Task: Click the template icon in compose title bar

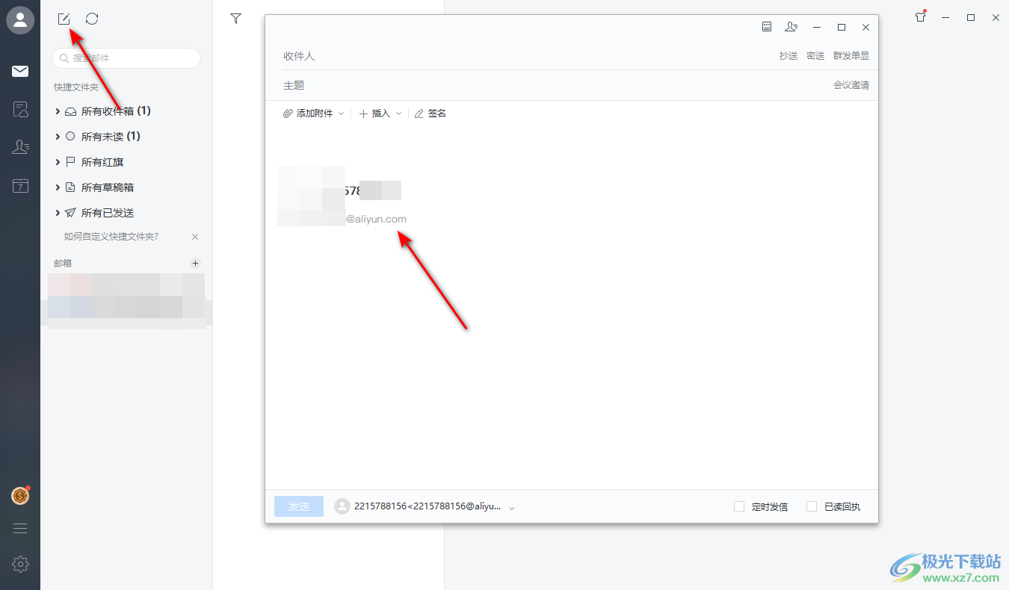Action: 767,27
